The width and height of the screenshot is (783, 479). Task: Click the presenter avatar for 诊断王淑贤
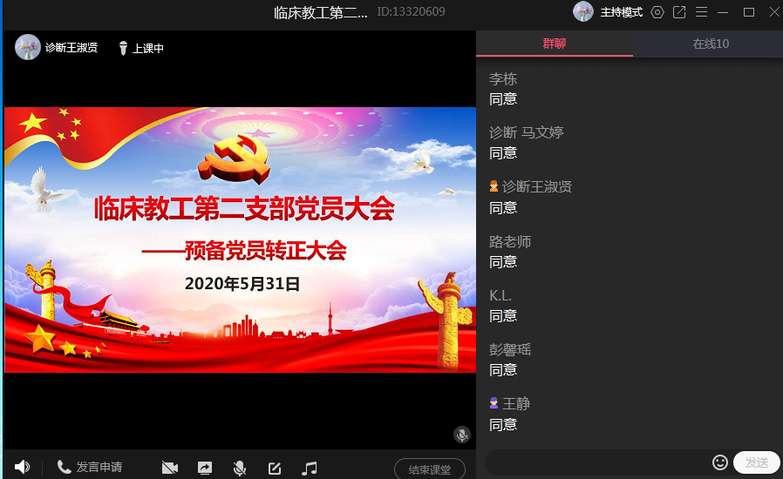point(28,48)
